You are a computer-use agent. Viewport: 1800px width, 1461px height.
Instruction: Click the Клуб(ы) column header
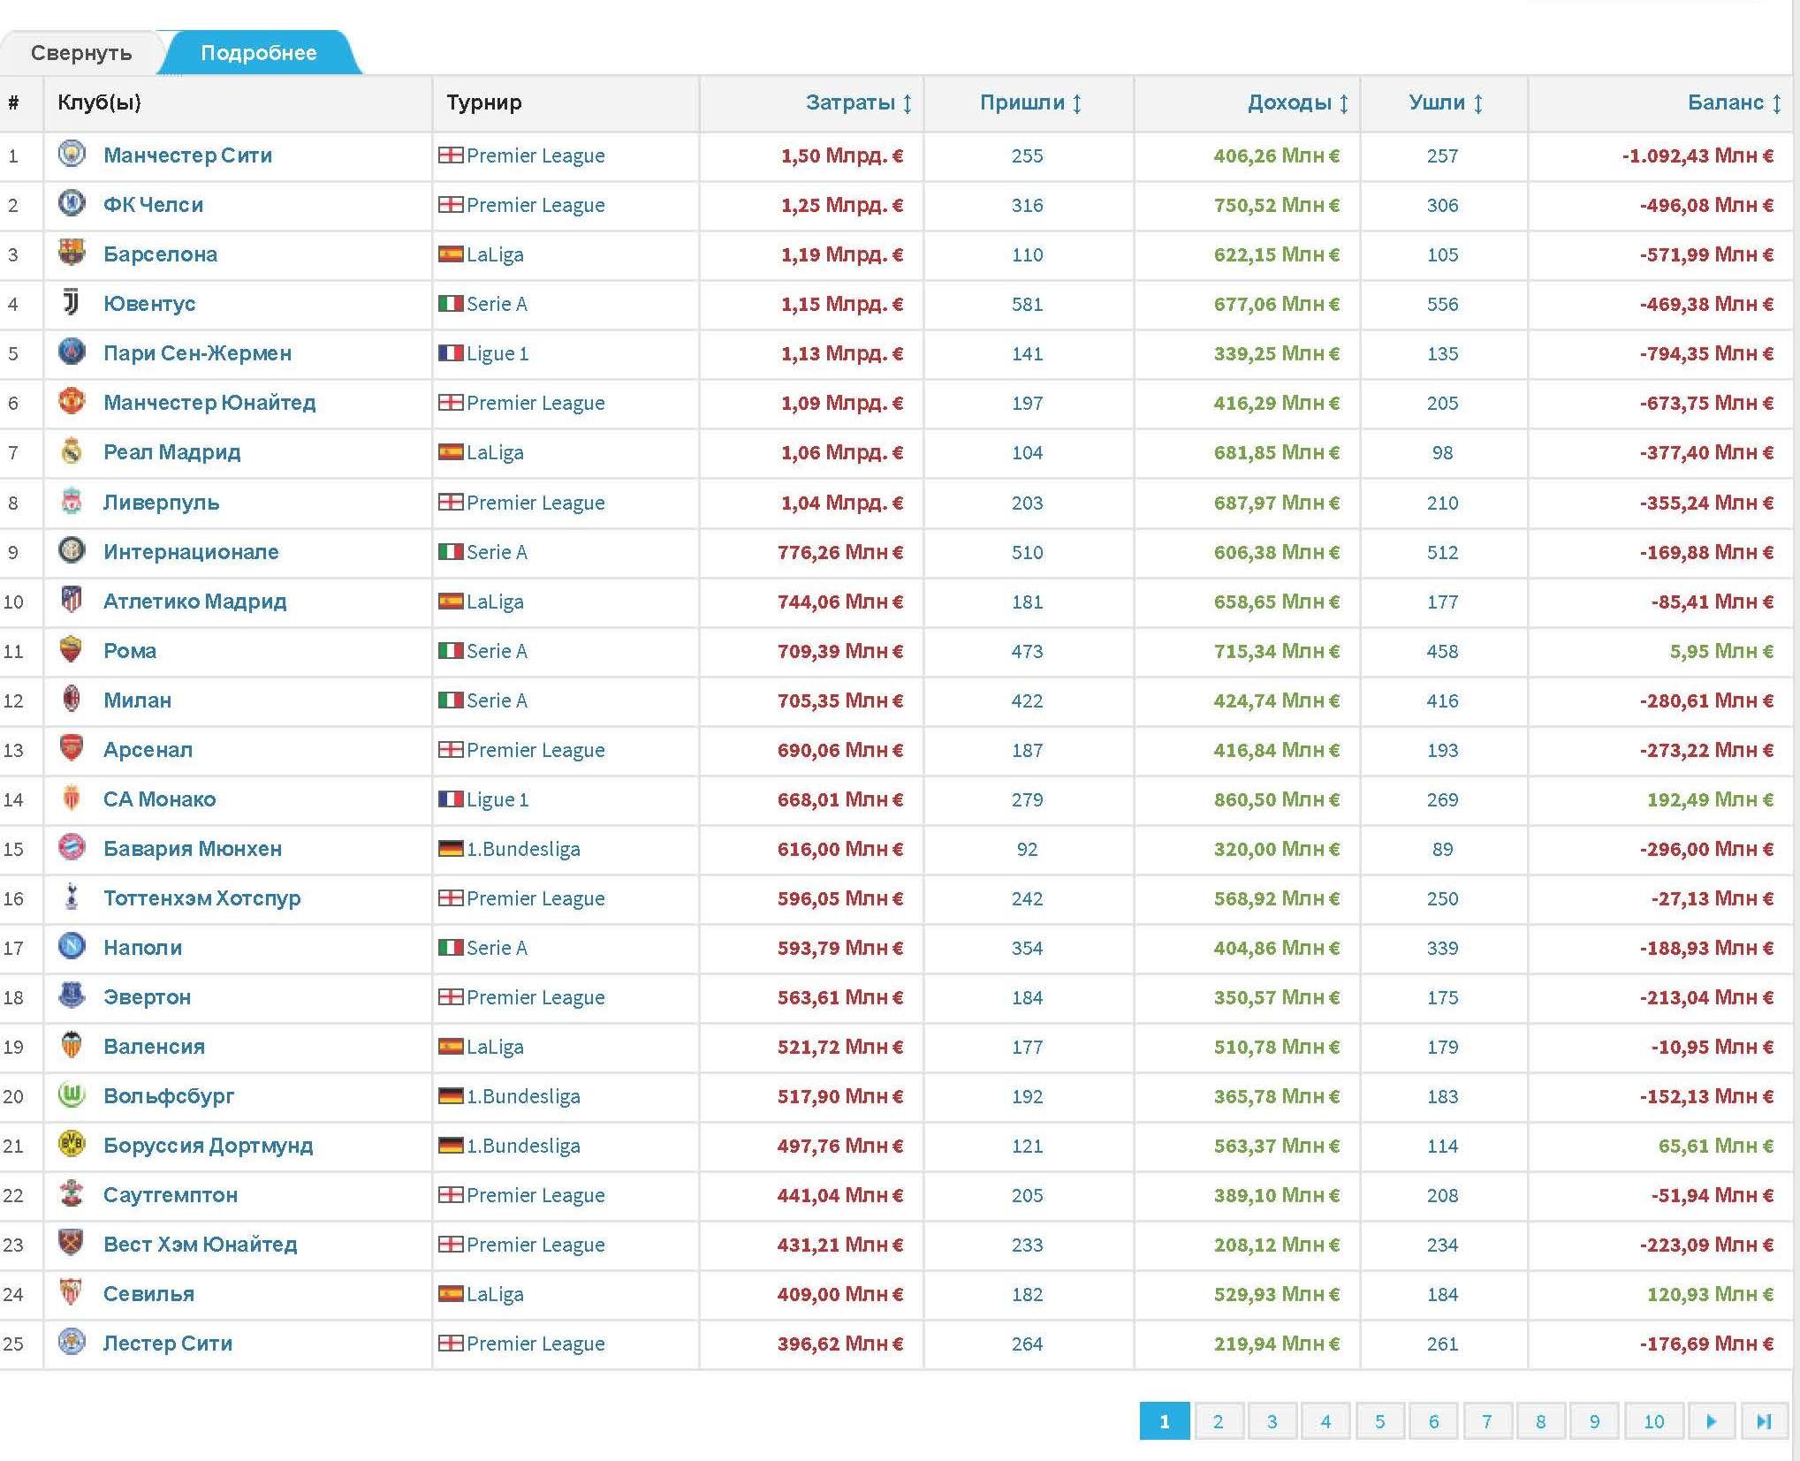[99, 102]
